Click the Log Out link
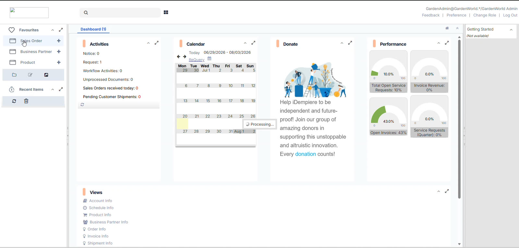519x248 pixels. click(510, 15)
